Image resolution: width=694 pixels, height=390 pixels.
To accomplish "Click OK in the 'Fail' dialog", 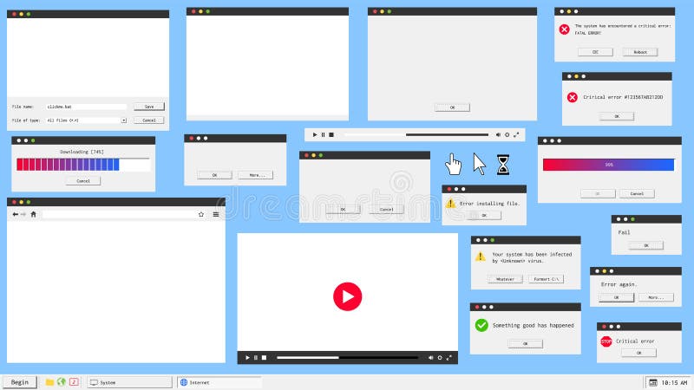I will [646, 245].
